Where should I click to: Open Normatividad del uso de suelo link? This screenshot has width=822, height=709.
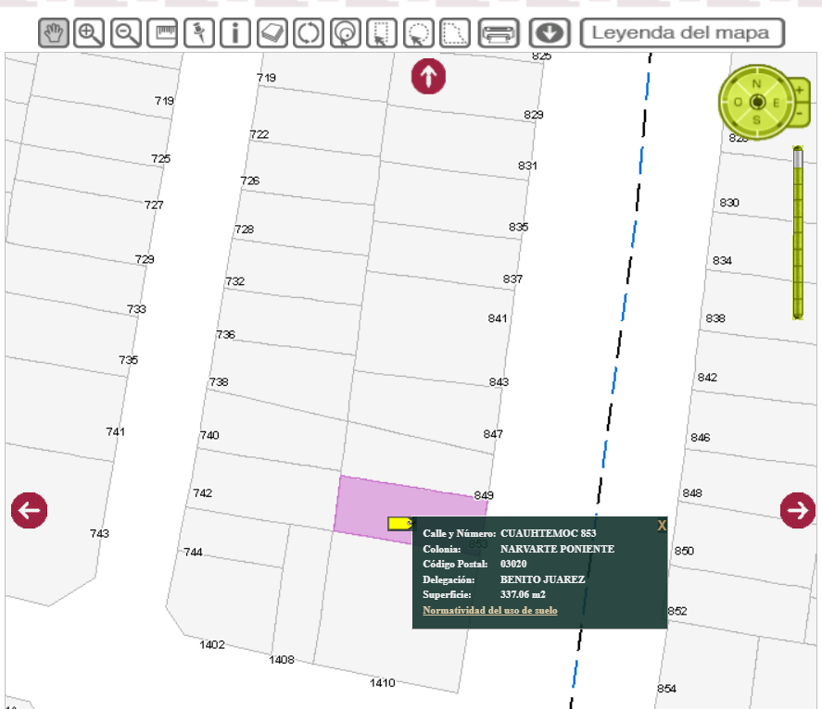(490, 611)
